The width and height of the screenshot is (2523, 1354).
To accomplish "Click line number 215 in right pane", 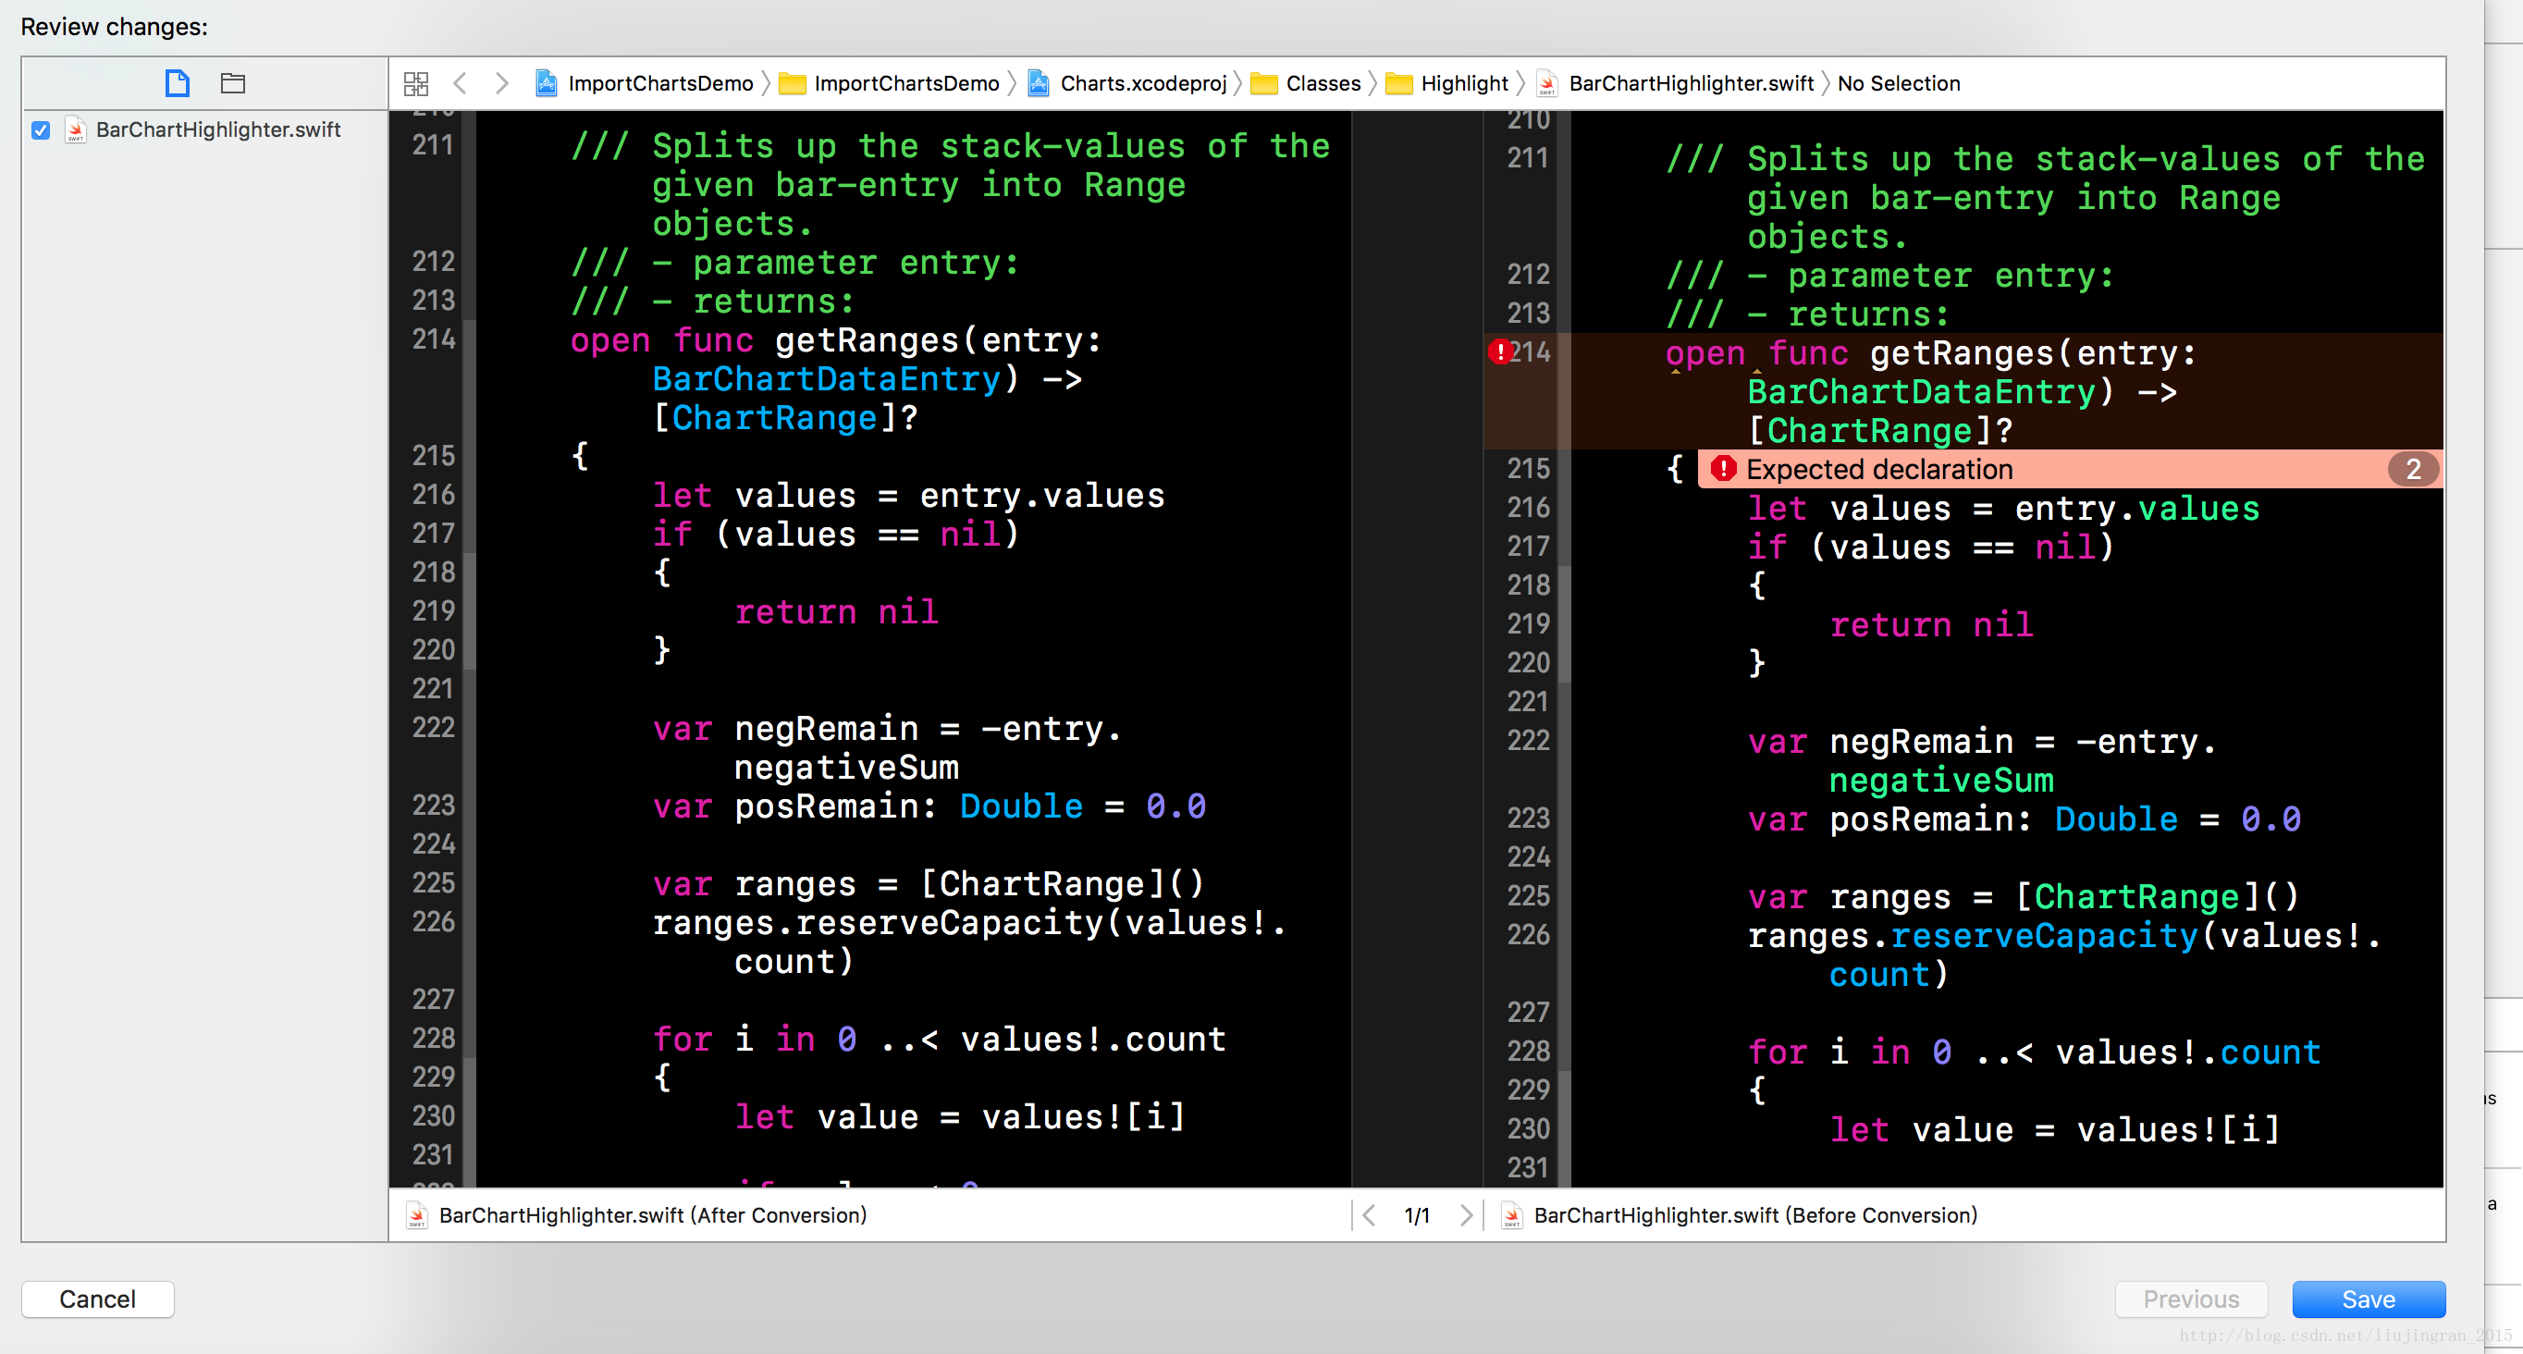I will tap(1528, 468).
